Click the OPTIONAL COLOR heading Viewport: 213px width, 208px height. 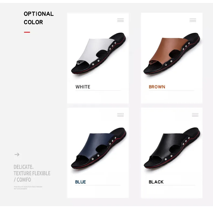(39, 18)
